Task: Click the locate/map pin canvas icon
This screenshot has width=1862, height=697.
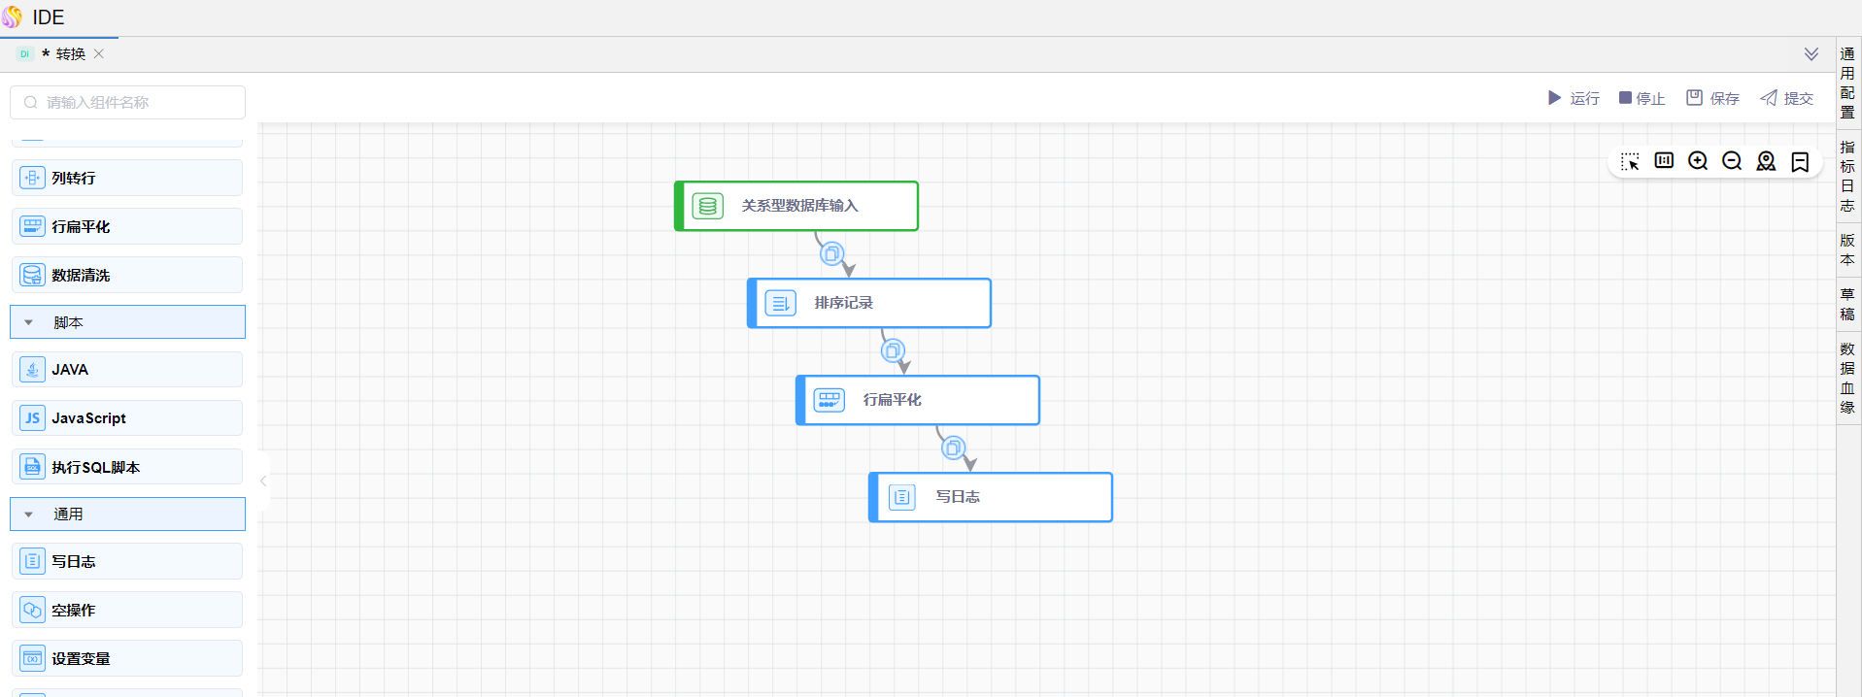Action: click(1766, 161)
